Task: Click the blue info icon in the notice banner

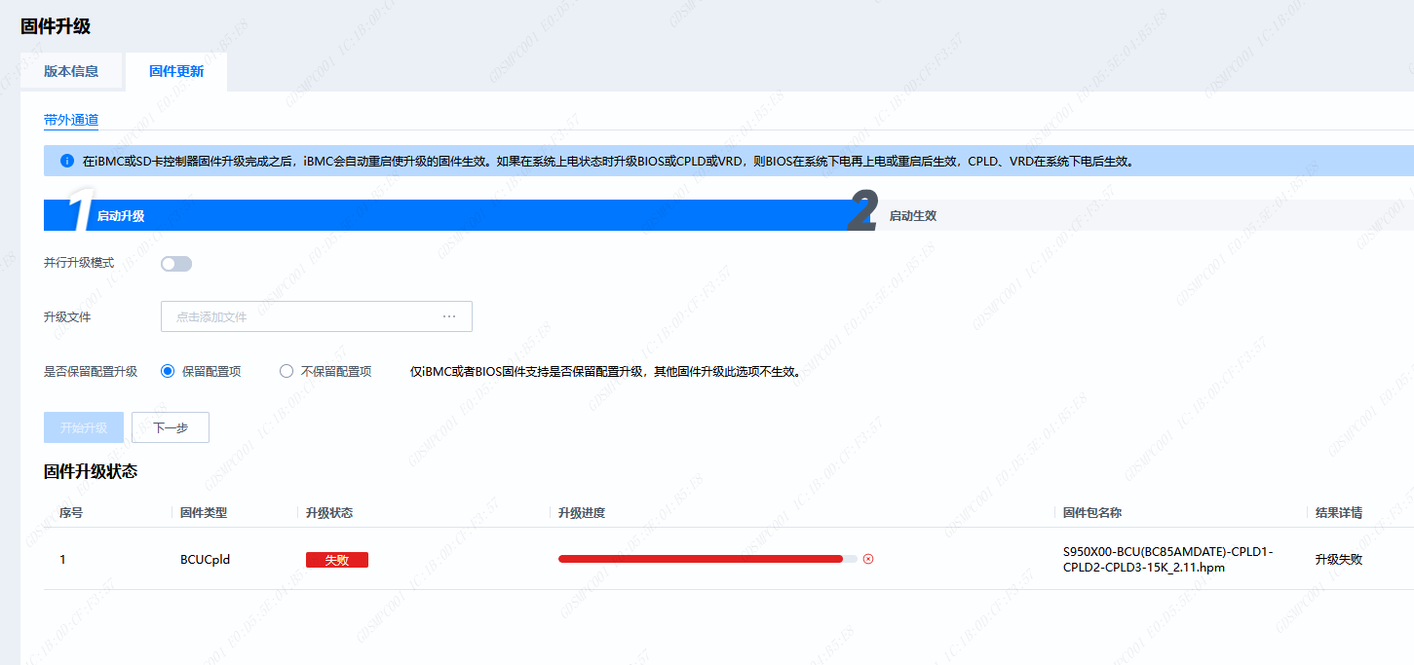Action: [x=66, y=161]
